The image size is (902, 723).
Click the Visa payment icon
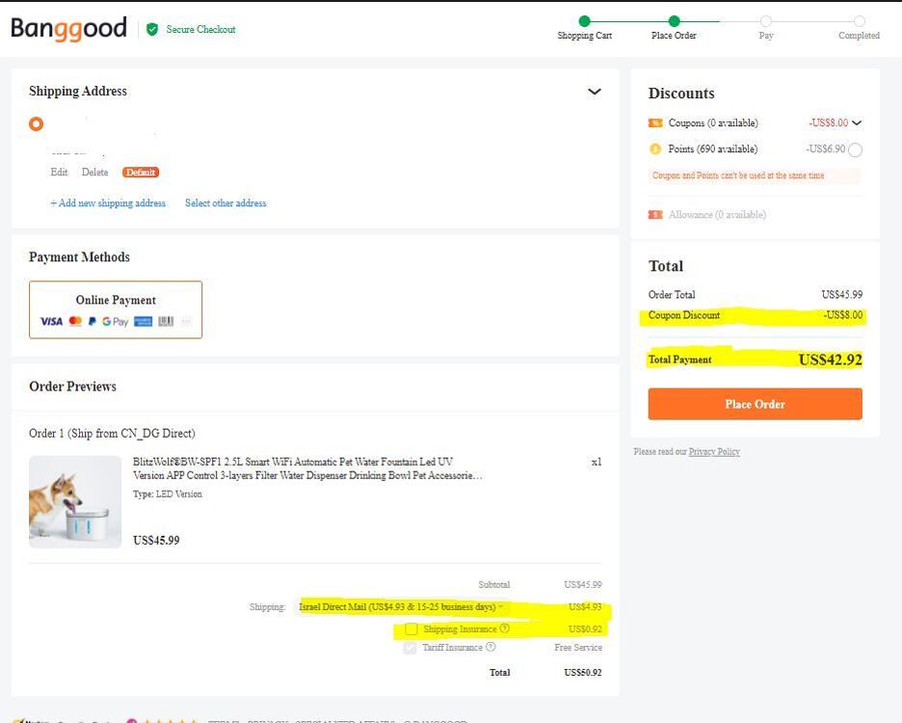(51, 321)
